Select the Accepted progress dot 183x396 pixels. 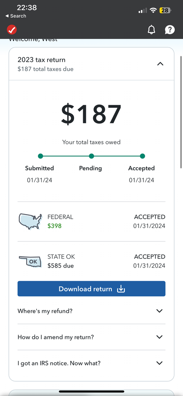(142, 156)
